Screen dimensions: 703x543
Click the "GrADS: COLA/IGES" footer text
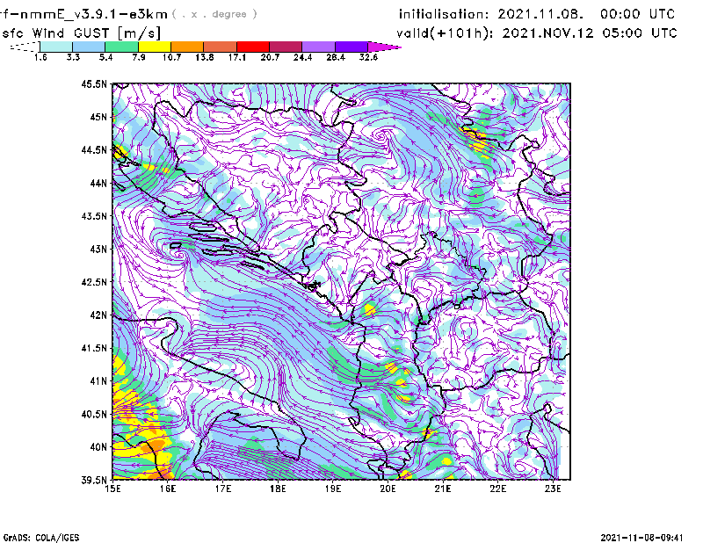tap(41, 538)
